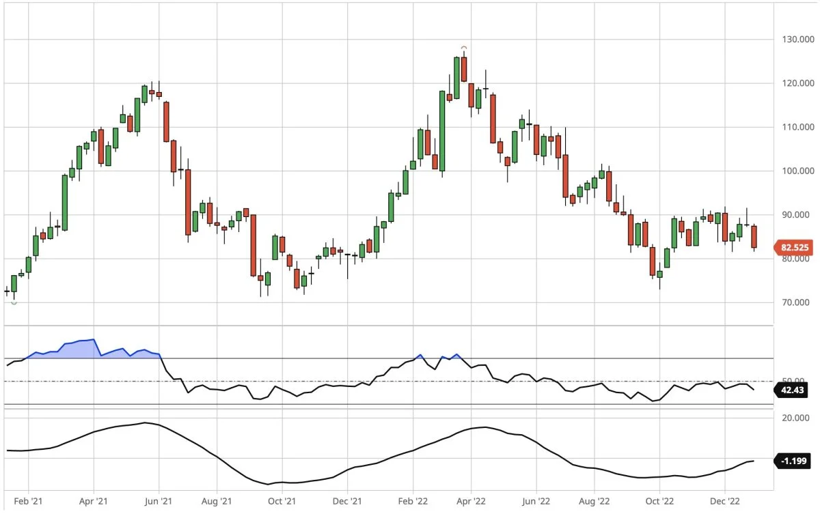Click the Dec '21 date label
The height and width of the screenshot is (516, 820).
pos(346,501)
